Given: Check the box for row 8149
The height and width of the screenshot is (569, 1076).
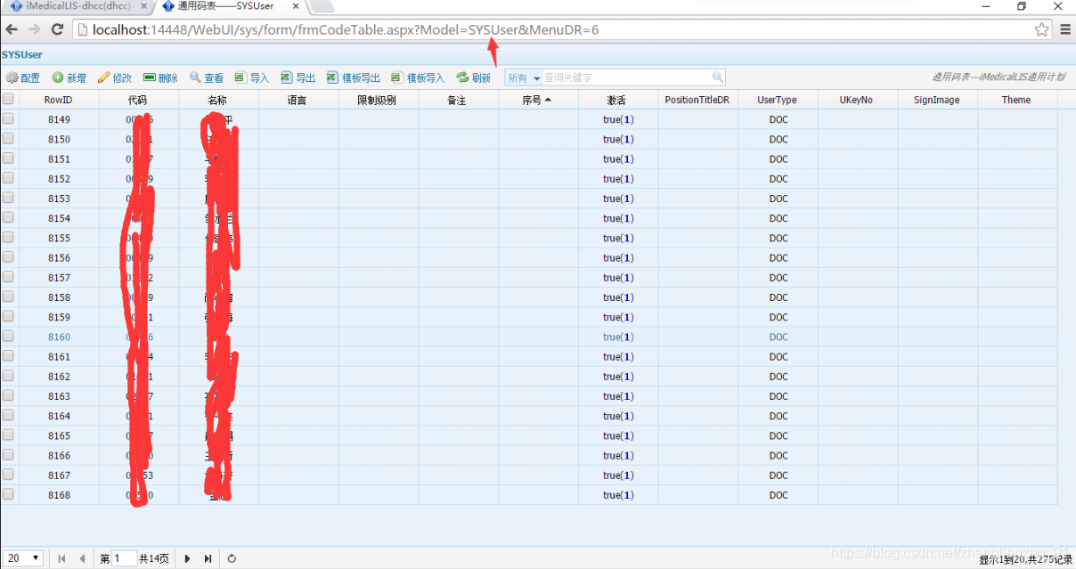Looking at the screenshot, I should (8, 118).
